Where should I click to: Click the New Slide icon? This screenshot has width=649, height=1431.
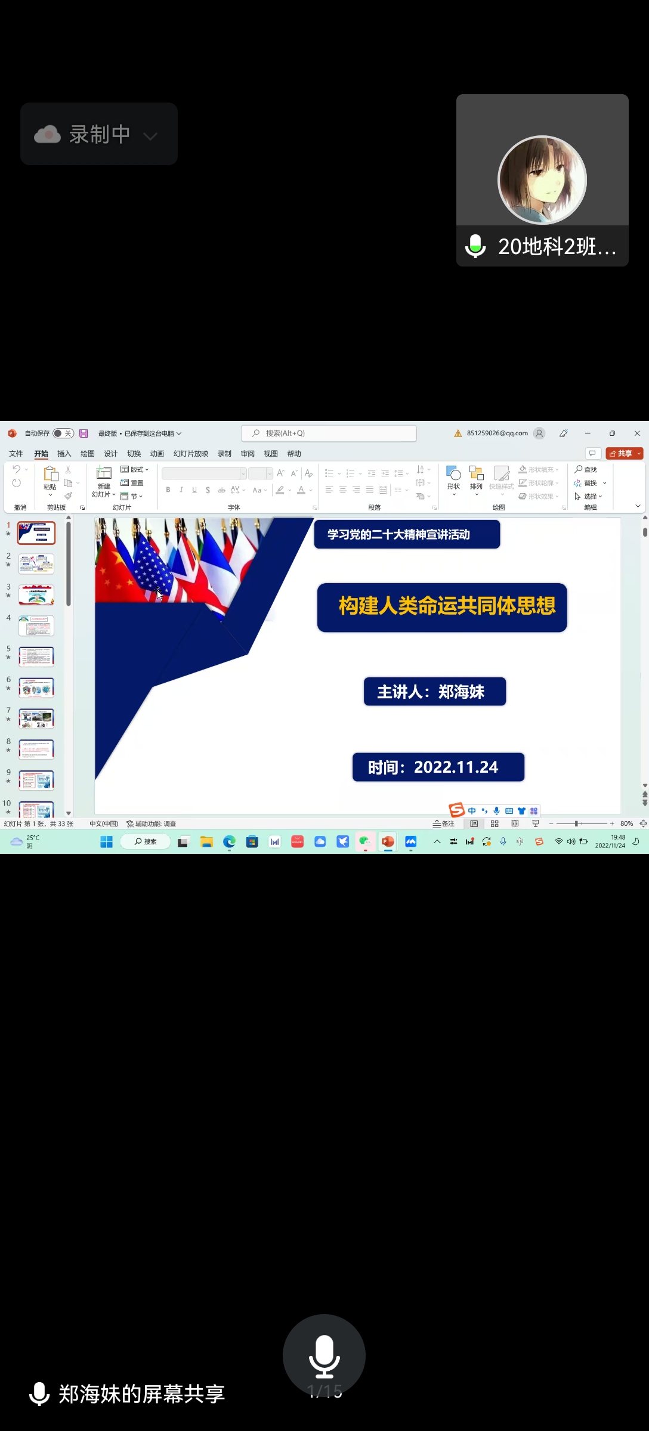click(x=104, y=473)
